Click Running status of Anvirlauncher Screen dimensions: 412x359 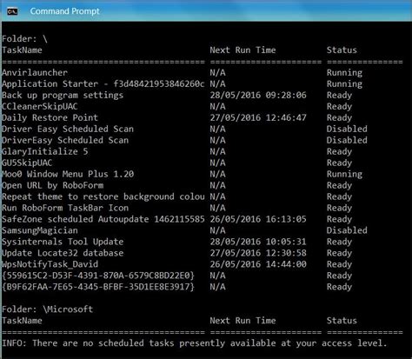[344, 73]
